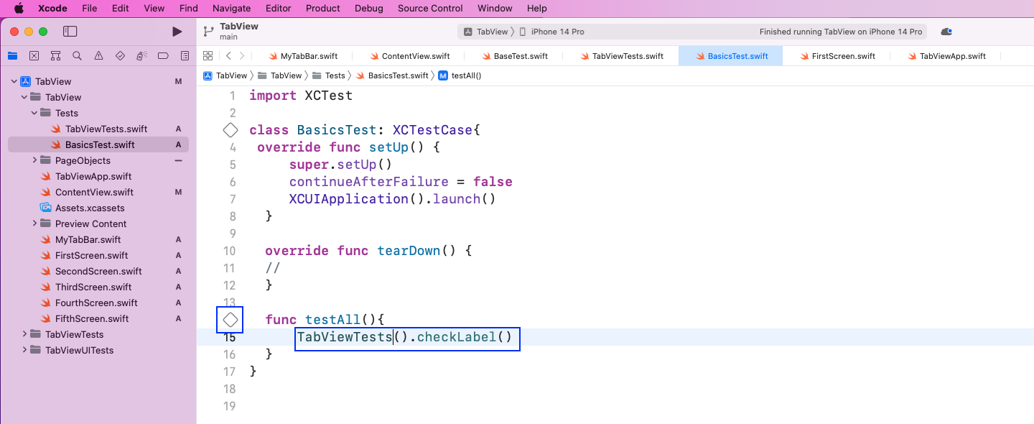Switch to the BaseTest.swift tab
Viewport: 1034px width, 424px height.
[x=514, y=56]
